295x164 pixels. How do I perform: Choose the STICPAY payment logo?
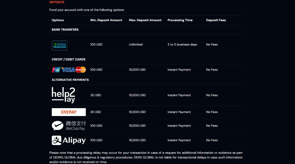(x=69, y=112)
